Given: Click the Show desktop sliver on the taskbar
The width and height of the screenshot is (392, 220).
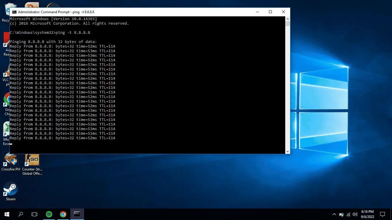Looking at the screenshot, I should click(391, 214).
